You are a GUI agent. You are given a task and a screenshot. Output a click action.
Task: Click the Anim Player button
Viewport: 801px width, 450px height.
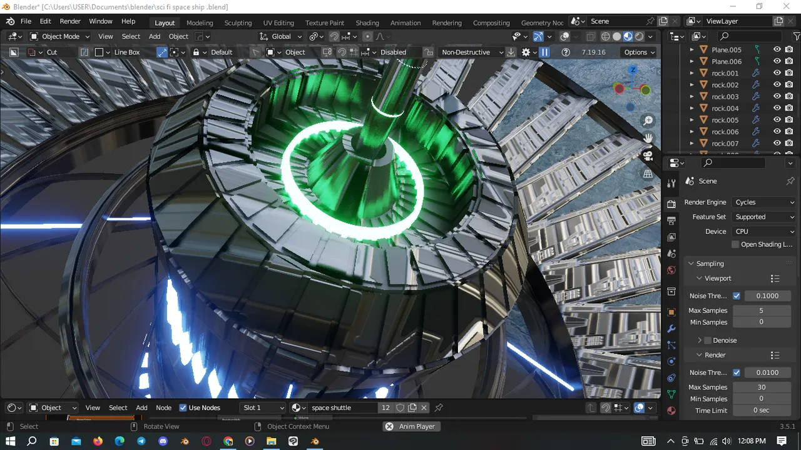pyautogui.click(x=411, y=426)
